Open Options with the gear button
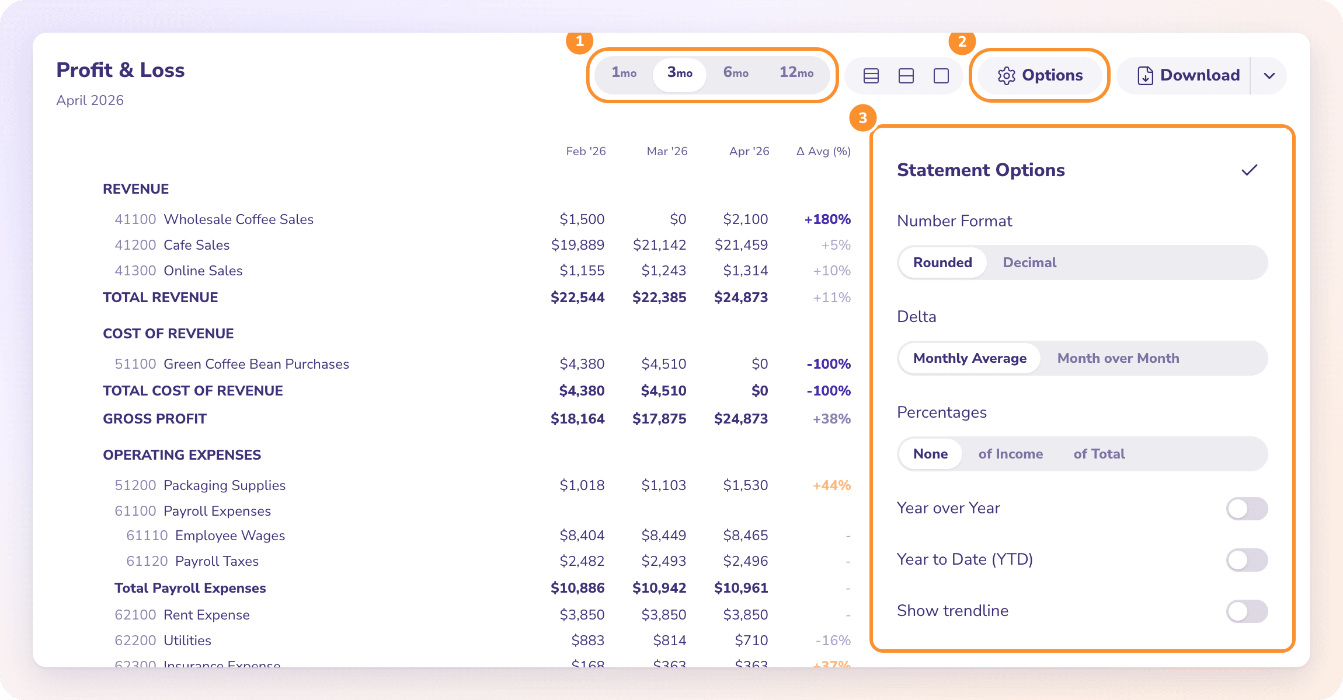The image size is (1343, 700). (x=1040, y=75)
